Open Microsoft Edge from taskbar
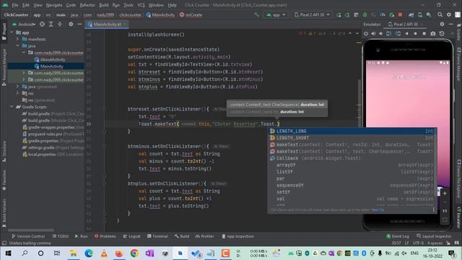The height and width of the screenshot is (260, 462). tap(88, 253)
